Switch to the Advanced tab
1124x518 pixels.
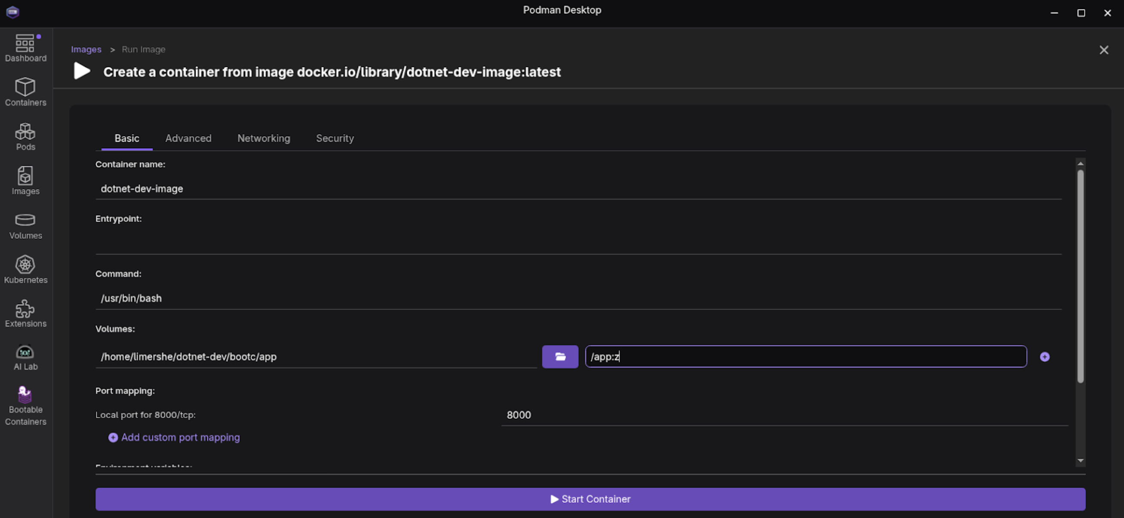188,138
